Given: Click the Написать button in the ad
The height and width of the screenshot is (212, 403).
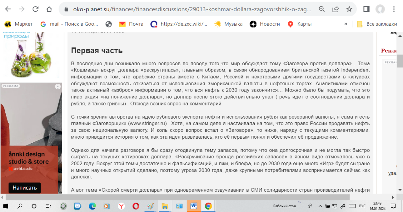Looking at the screenshot, I should (x=25, y=188).
